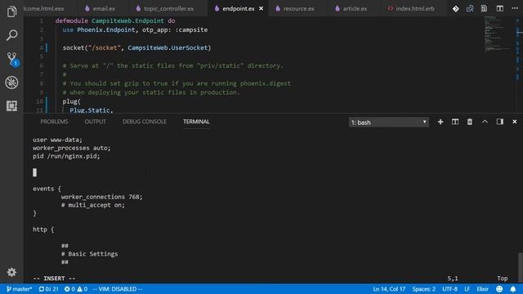
Task: Split the editor to the right
Action: pos(499,9)
